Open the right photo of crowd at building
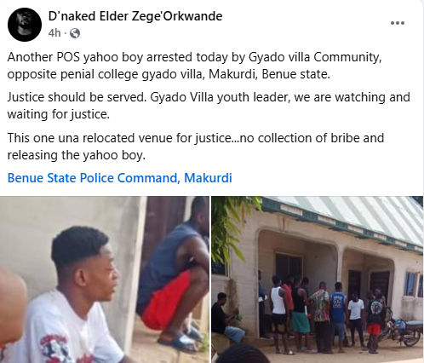 318,279
